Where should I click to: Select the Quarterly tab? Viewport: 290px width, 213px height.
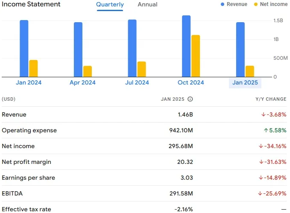(110, 5)
